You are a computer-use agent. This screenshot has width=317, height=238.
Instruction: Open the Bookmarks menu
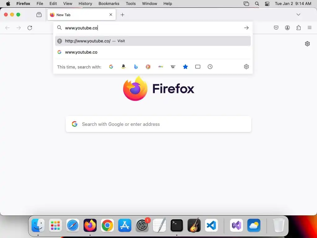pyautogui.click(x=109, y=3)
